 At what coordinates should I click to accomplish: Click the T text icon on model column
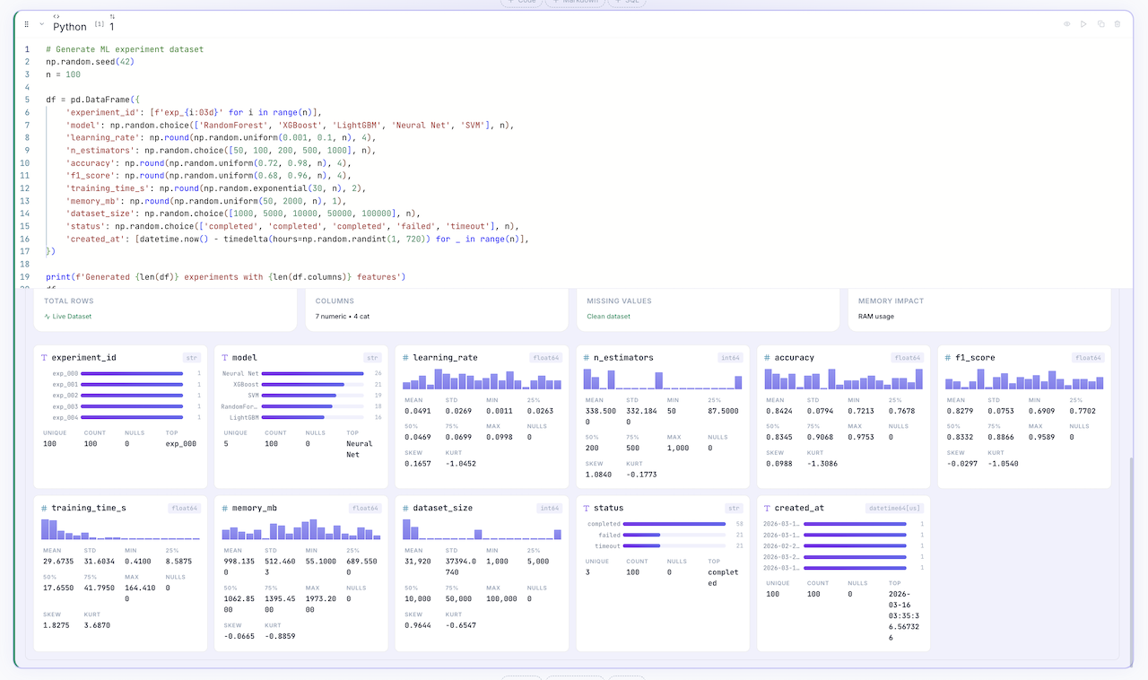(x=224, y=357)
